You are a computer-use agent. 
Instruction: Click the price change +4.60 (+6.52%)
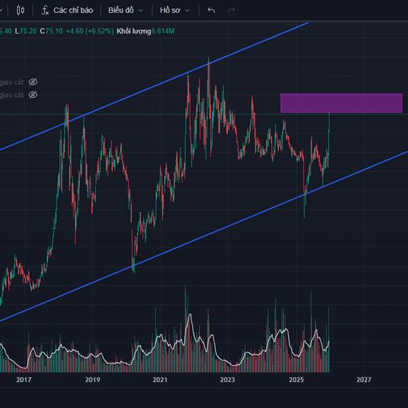pyautogui.click(x=90, y=31)
